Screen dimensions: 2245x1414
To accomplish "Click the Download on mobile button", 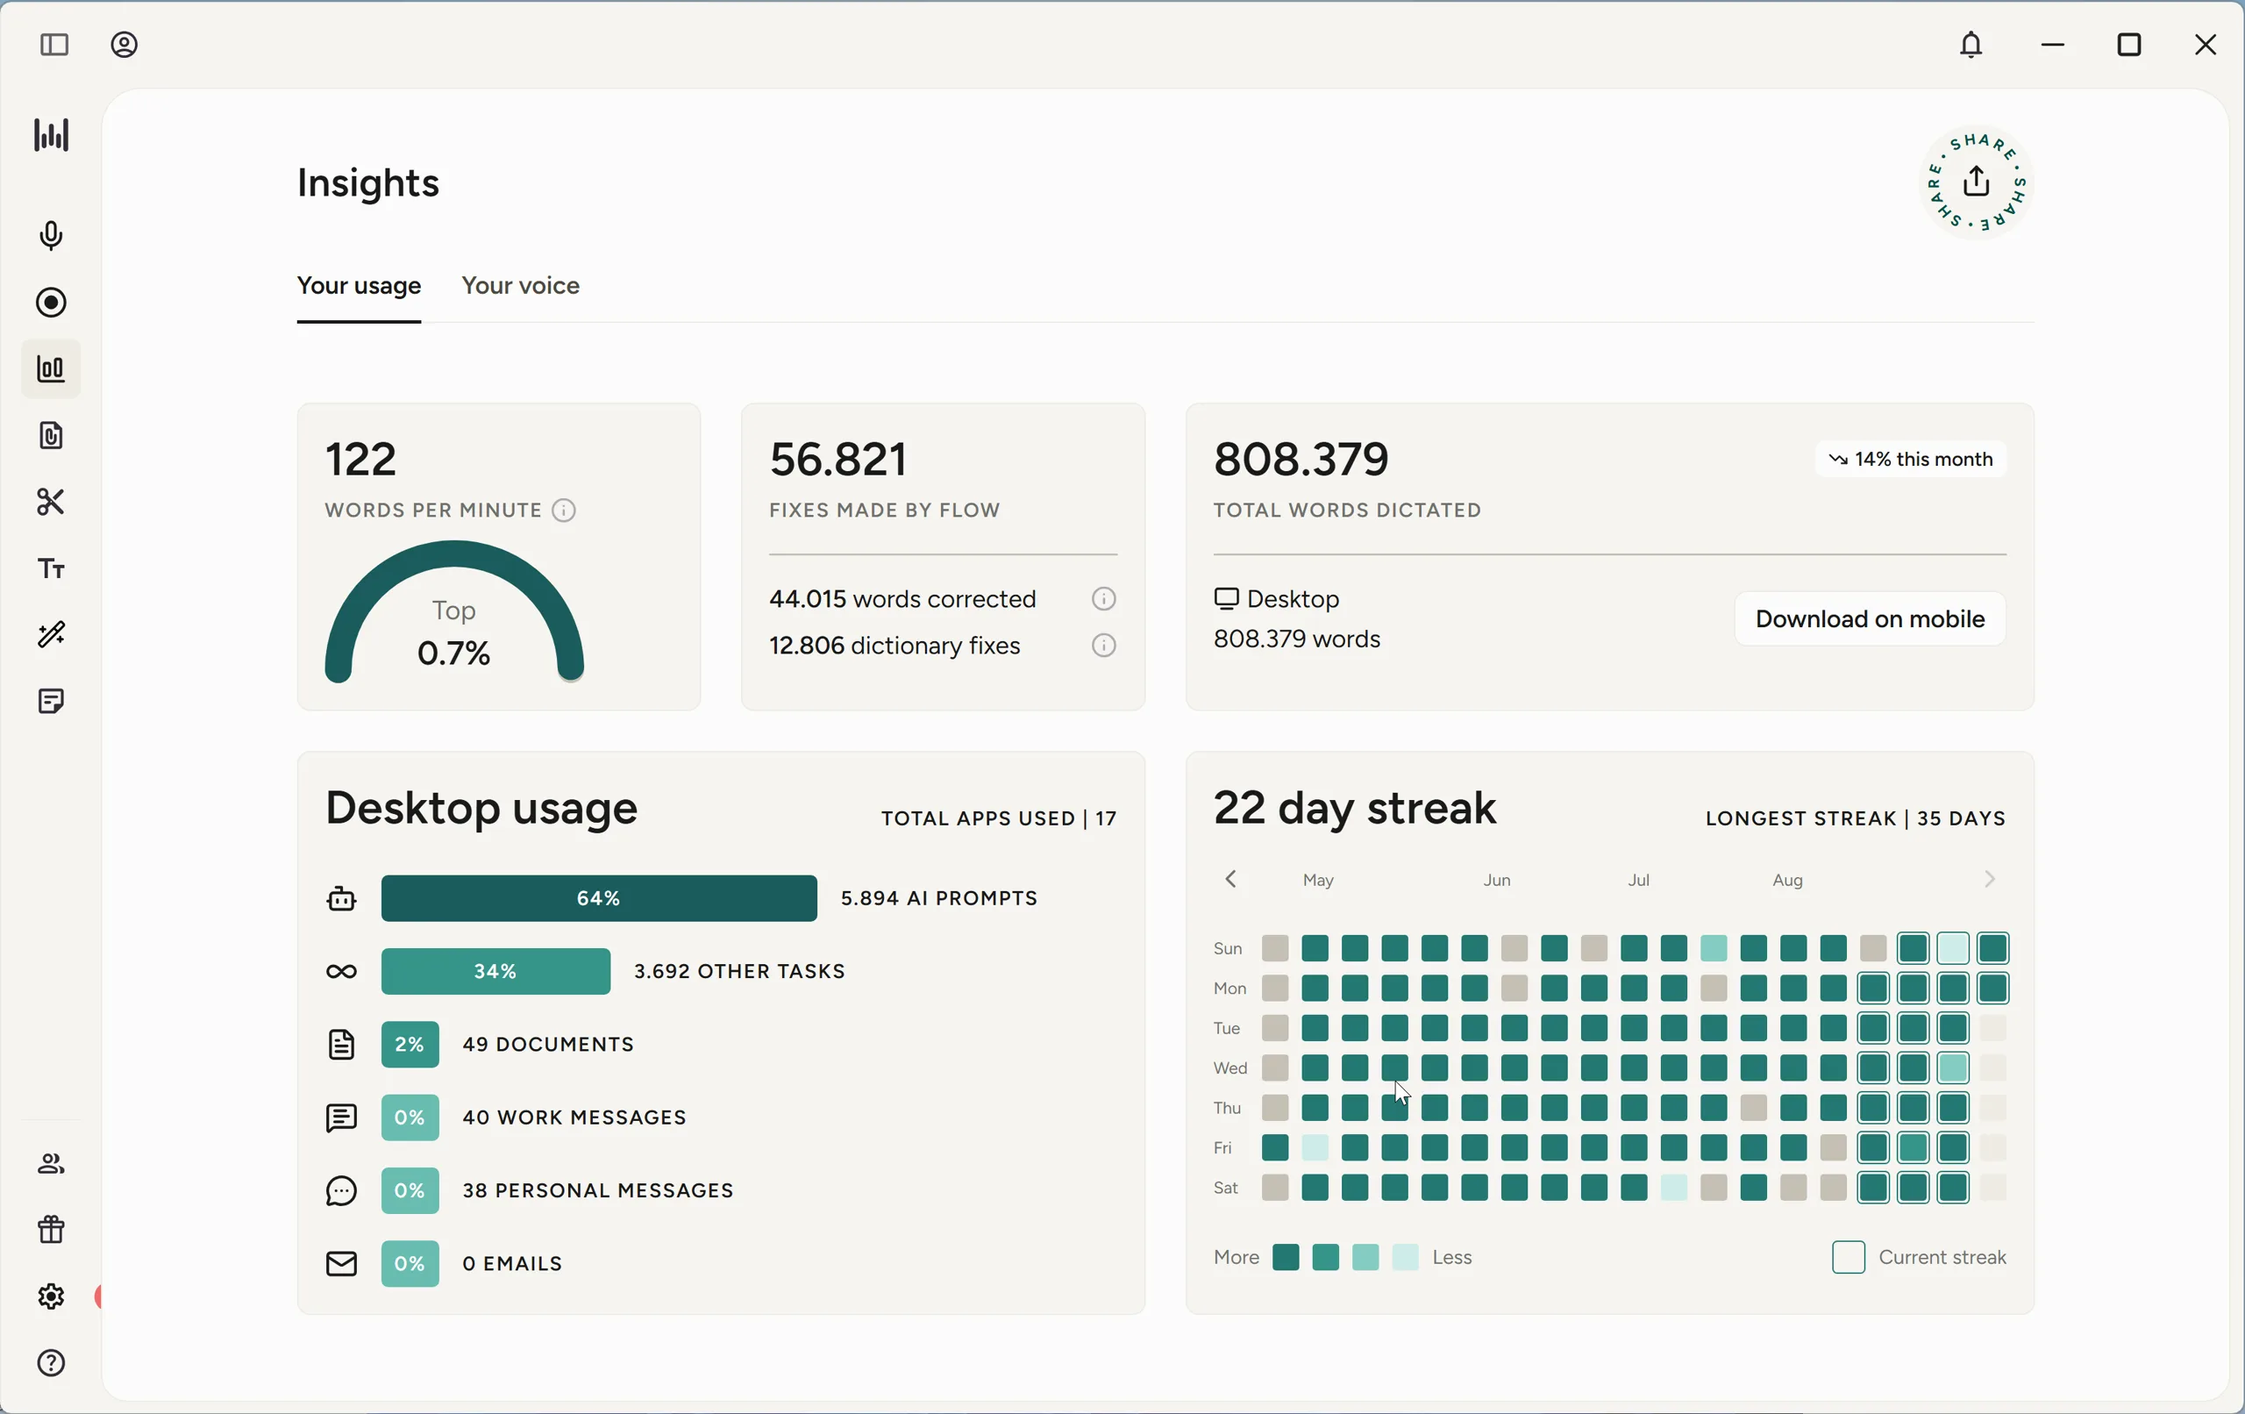I will [1870, 619].
